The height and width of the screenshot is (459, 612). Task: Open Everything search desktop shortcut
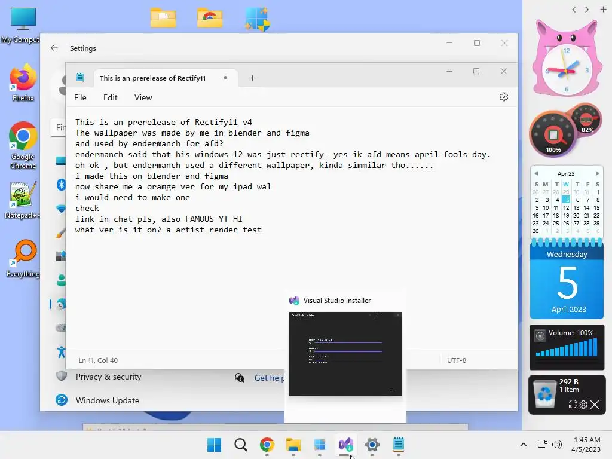pos(23,258)
